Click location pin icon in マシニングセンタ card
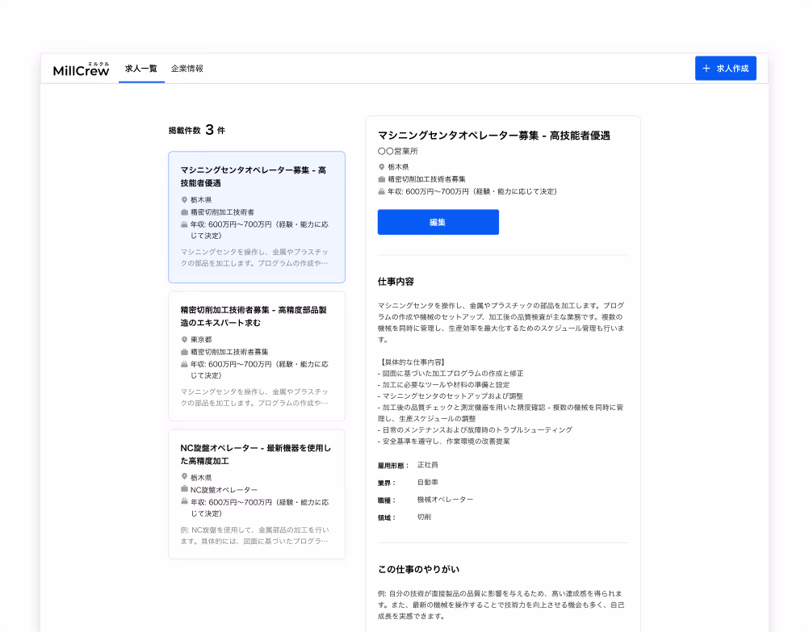This screenshot has height=632, width=809. [184, 199]
